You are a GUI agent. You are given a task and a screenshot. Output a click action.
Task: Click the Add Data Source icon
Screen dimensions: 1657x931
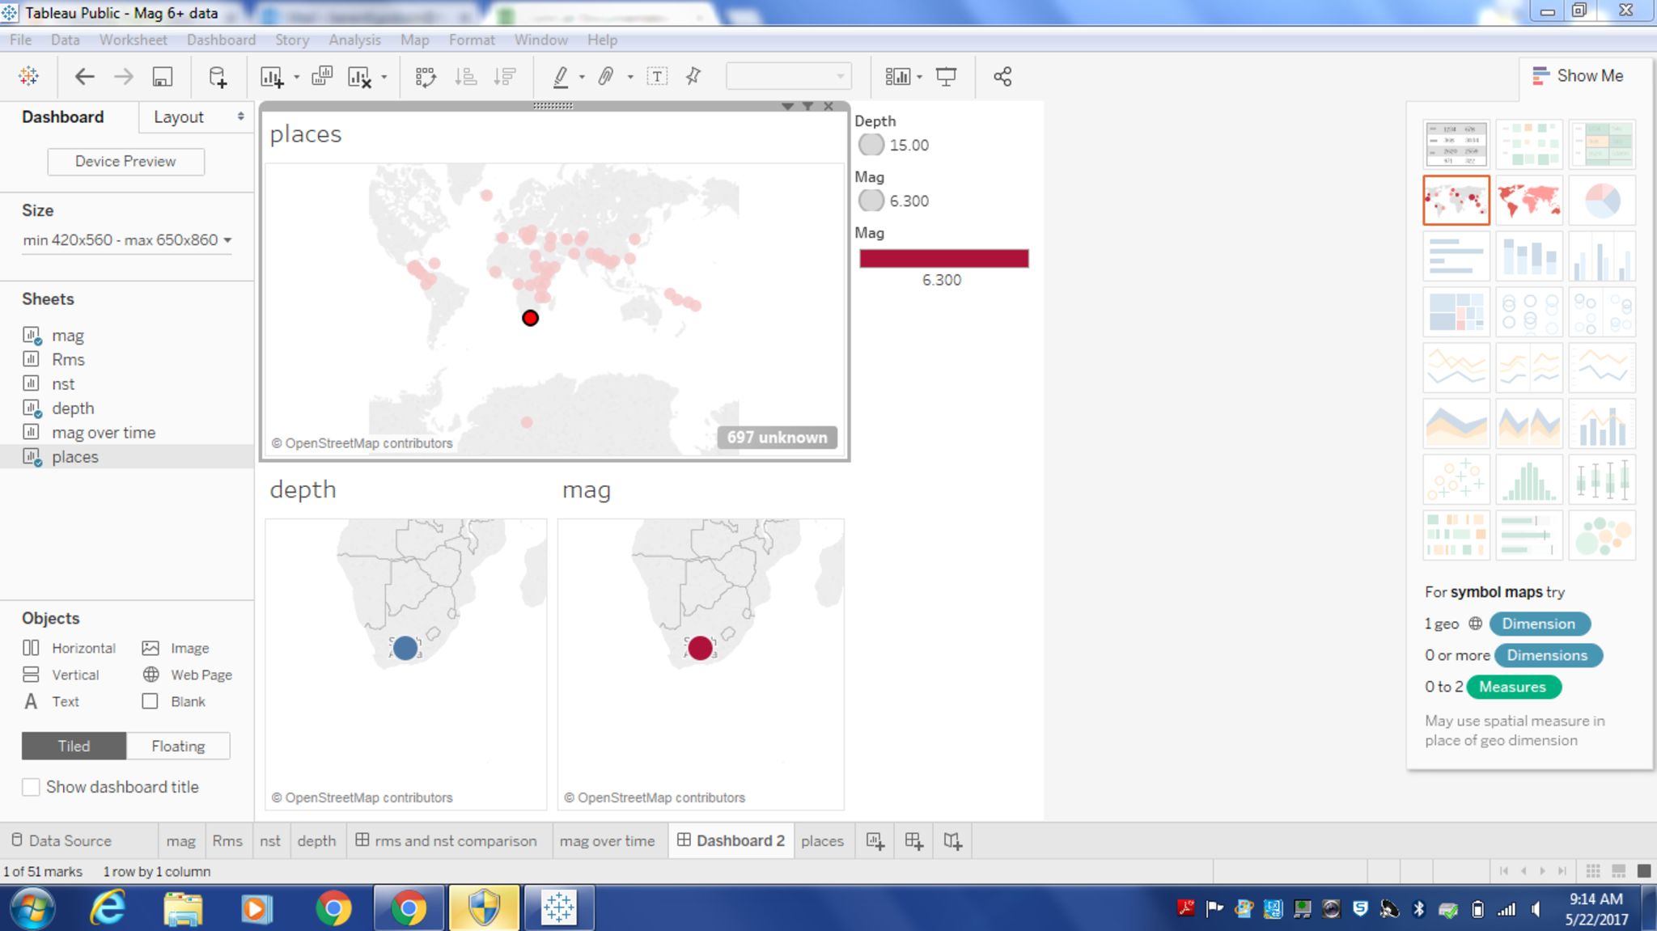point(217,77)
